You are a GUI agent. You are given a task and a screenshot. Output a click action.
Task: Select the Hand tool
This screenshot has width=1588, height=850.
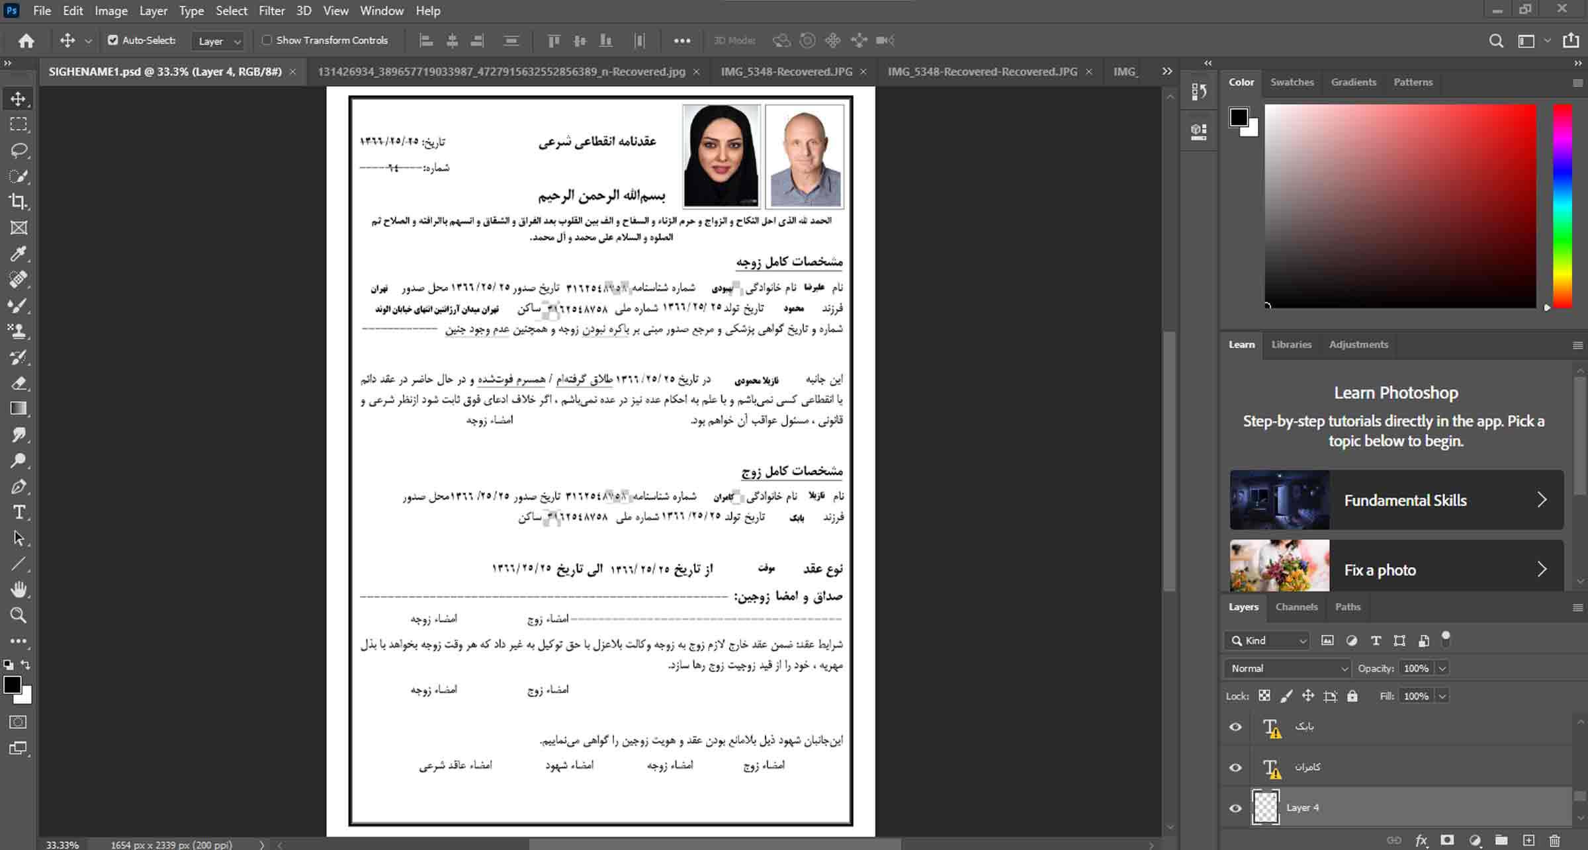19,589
